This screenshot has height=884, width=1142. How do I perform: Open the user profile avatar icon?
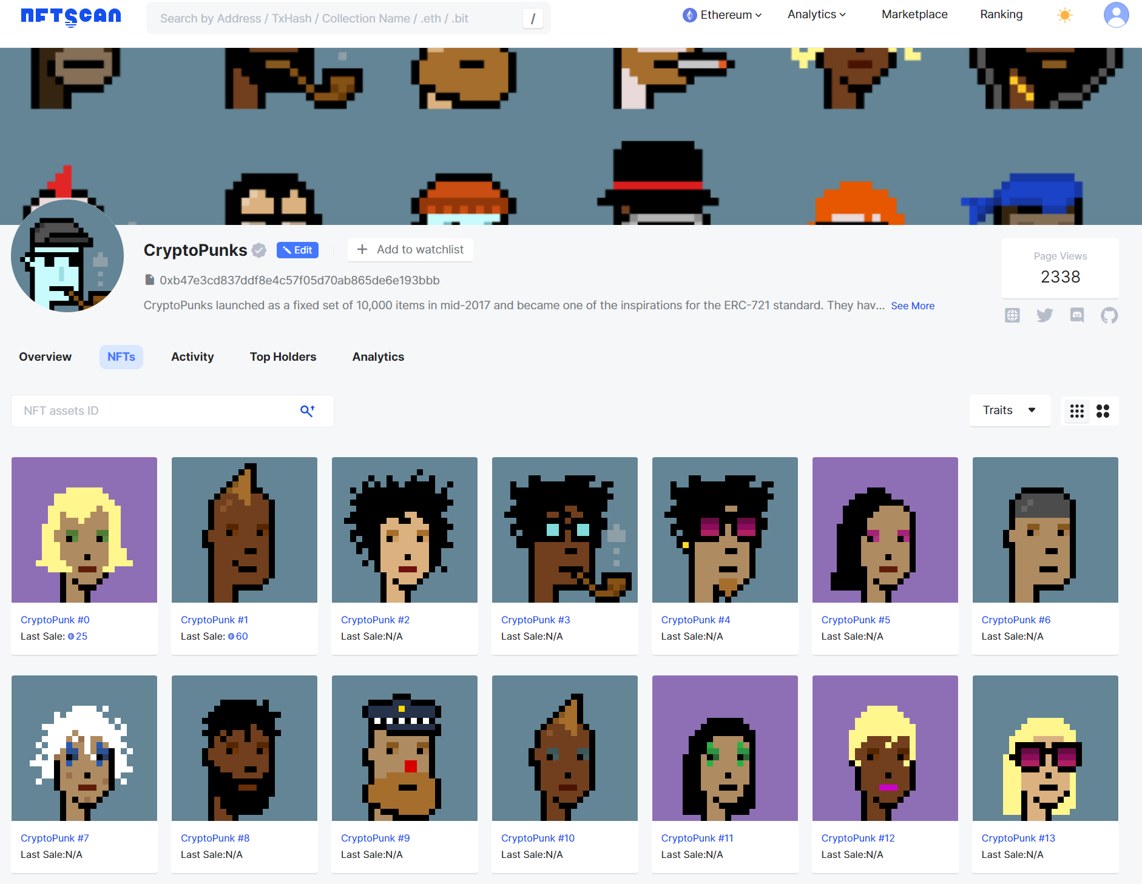tap(1115, 15)
